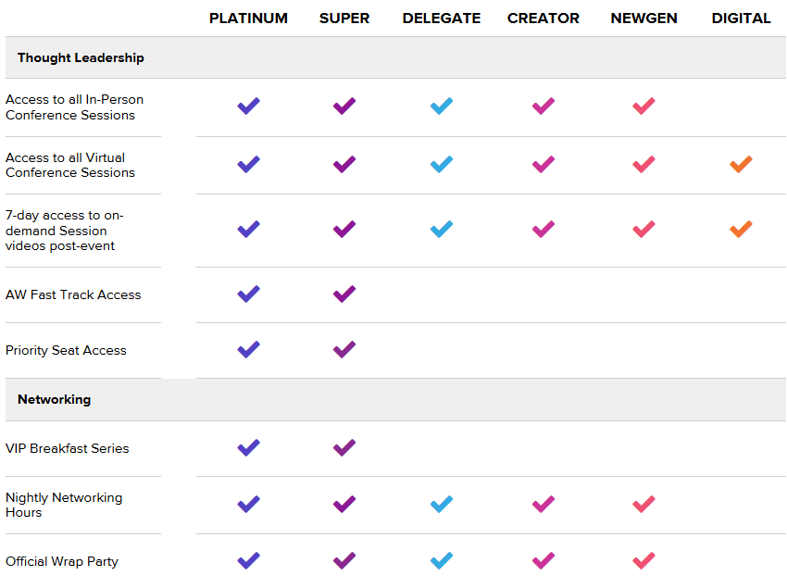Click the Priority Seat Access label
The image size is (787, 588).
click(66, 350)
